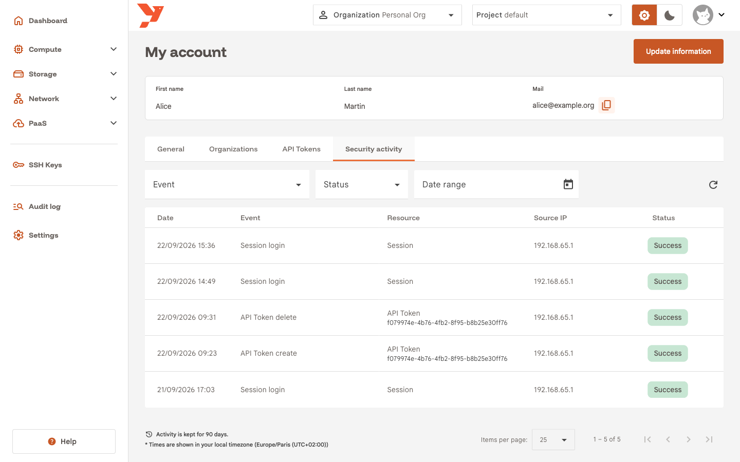Go to the last page of results
Screen dimensions: 740x462
(x=709, y=439)
